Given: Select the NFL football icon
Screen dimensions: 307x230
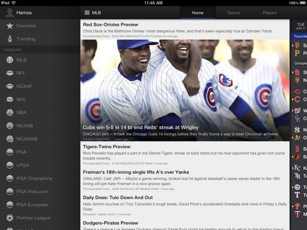Looking at the screenshot, I should tap(10, 73).
